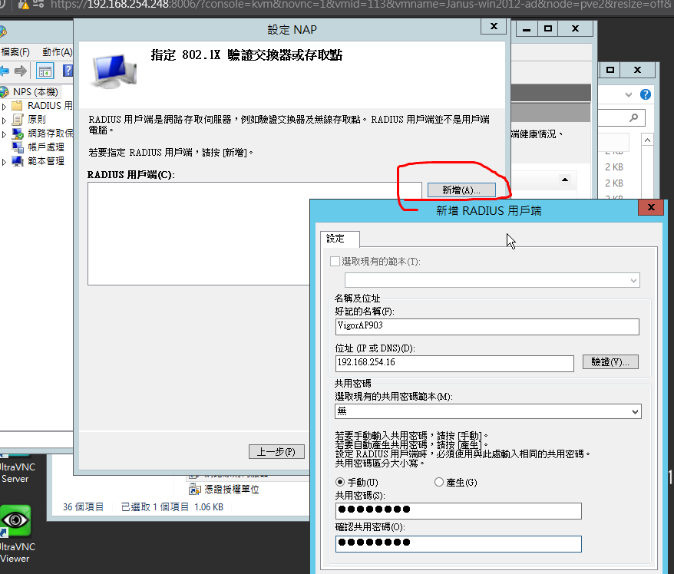Check the 選取現有的範本 checkbox

335,262
